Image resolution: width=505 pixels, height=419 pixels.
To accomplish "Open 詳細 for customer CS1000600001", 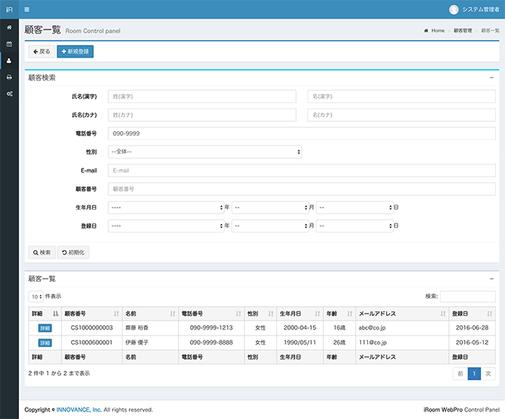I will [45, 343].
